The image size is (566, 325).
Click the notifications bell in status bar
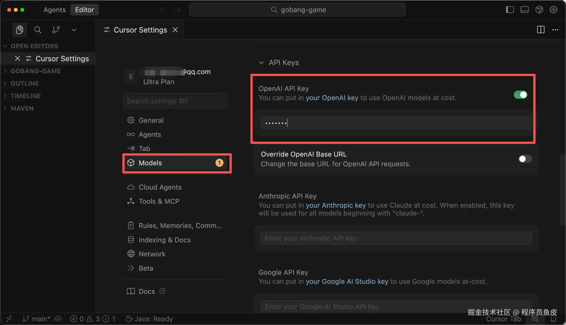pyautogui.click(x=553, y=319)
